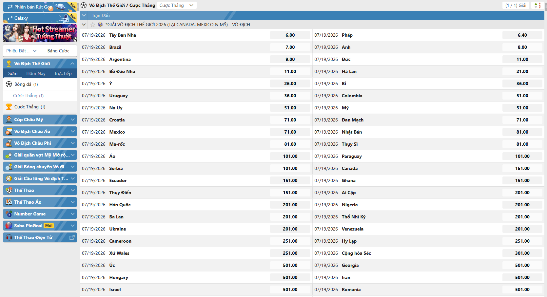This screenshot has height=297, width=547.
Task: Click the soccer ball icon beside Bóng đá
Action: tap(9, 84)
